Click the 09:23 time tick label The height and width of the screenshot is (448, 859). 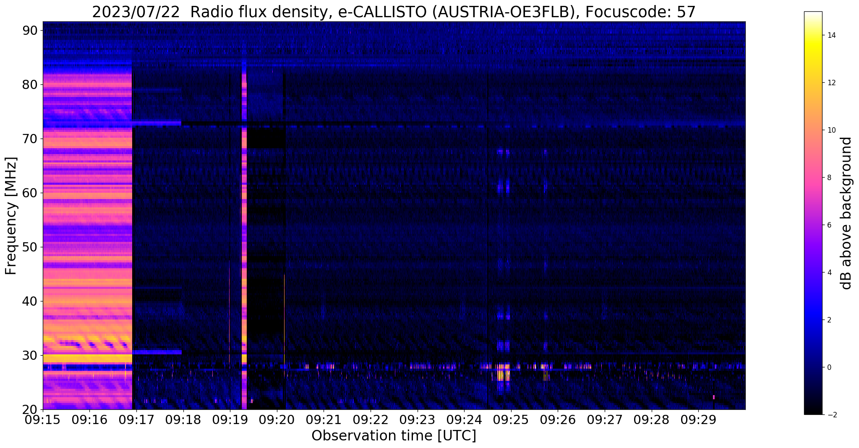click(x=418, y=419)
